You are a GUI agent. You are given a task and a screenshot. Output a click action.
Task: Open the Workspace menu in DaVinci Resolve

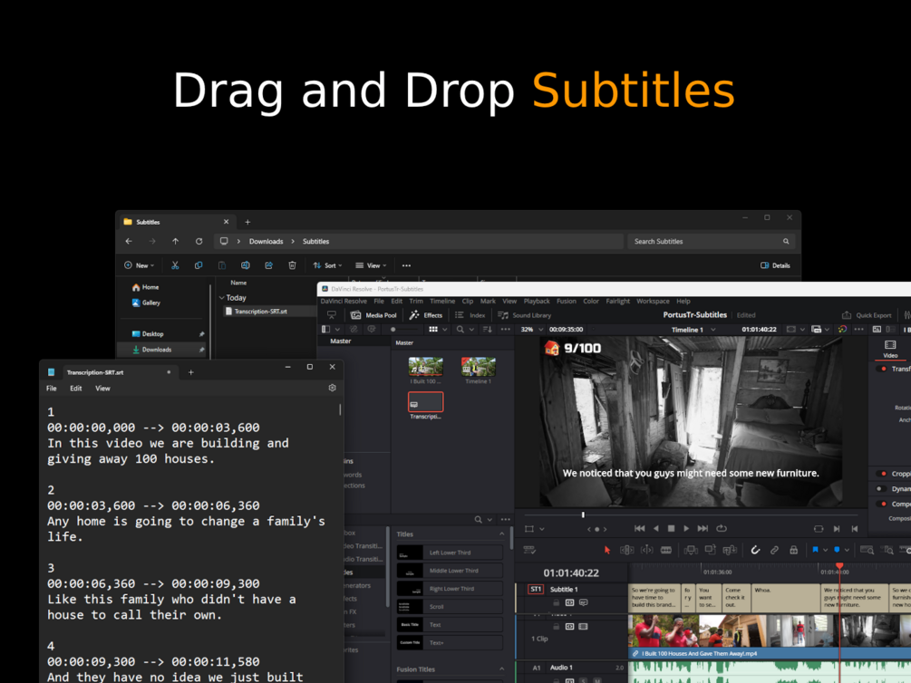[653, 302]
